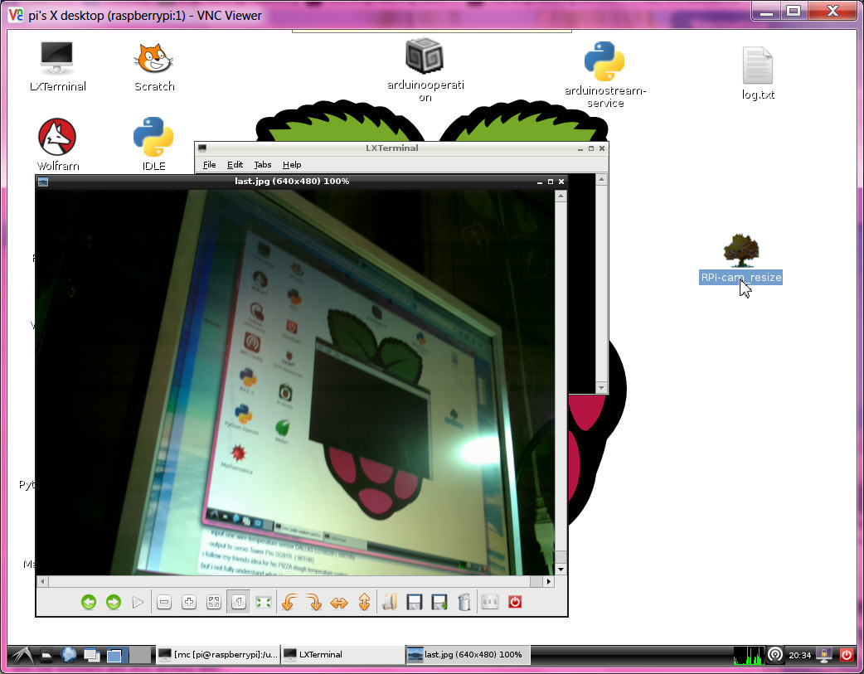
Task: Open the Tabs menu in LXTerminal
Action: pos(262,165)
